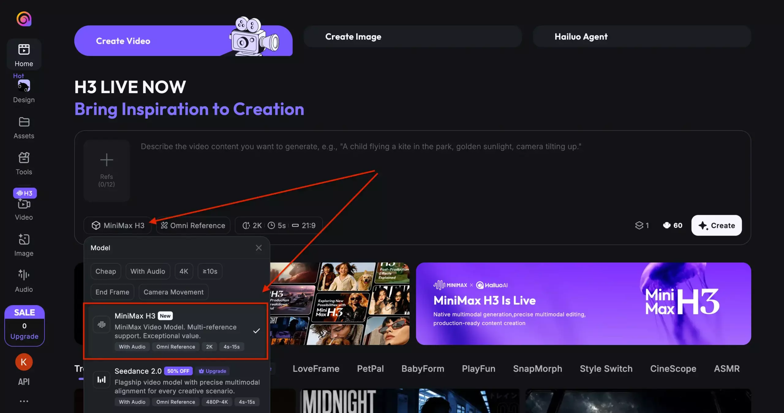Switch to the Hailuo Agent tab
Viewport: 784px width, 413px height.
coord(642,36)
